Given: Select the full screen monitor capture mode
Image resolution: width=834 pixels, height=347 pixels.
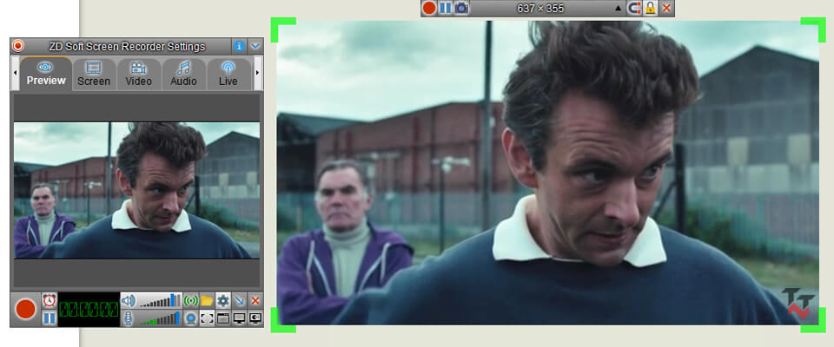Looking at the screenshot, I should (240, 318).
